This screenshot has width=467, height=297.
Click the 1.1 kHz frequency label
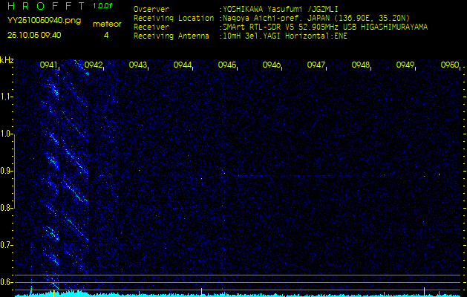[x=5, y=97]
